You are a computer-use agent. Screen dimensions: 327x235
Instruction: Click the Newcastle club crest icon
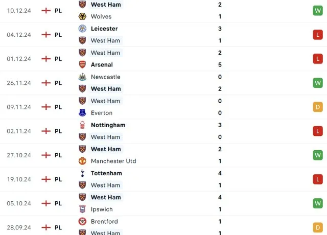click(x=82, y=77)
